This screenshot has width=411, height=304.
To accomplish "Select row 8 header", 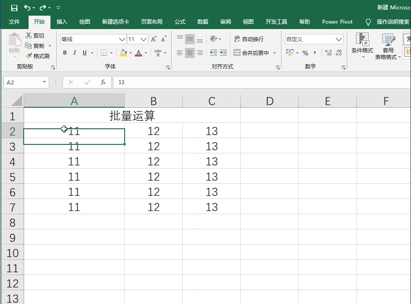I will (x=13, y=222).
